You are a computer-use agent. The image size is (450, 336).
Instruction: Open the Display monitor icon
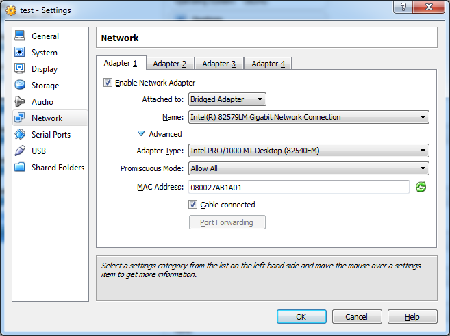pyautogui.click(x=19, y=69)
